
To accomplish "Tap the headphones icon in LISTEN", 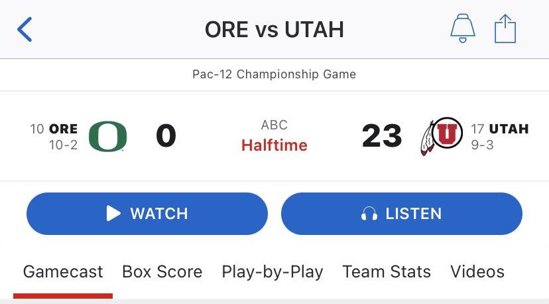I will point(369,213).
